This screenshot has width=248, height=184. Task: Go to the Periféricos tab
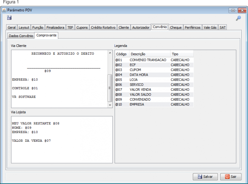(193, 27)
